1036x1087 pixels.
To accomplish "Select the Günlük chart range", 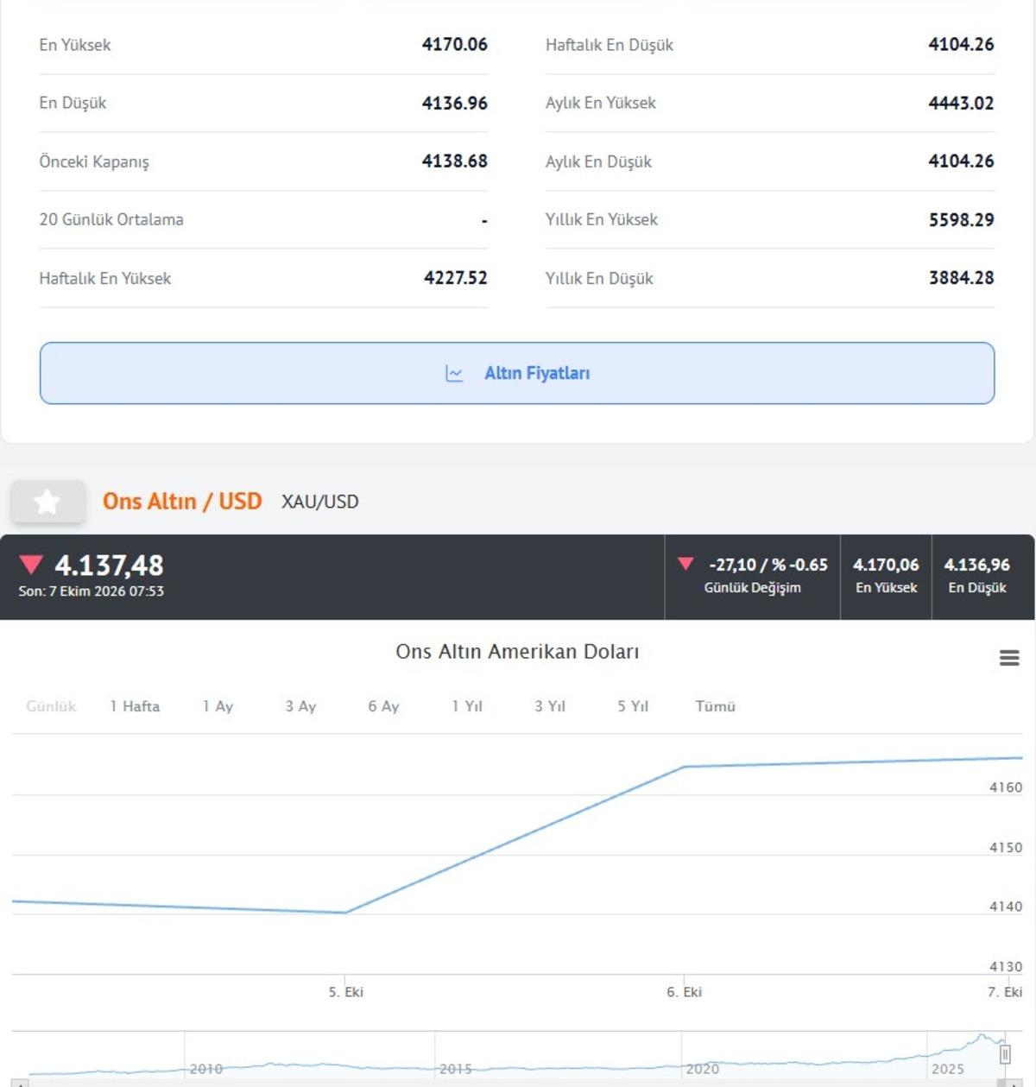I will pos(51,706).
